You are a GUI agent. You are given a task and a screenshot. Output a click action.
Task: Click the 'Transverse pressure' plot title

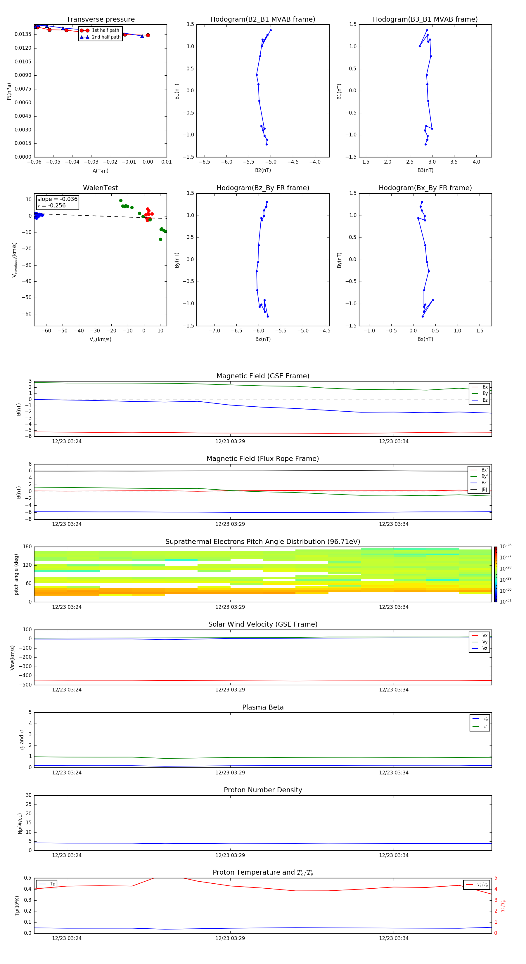[100, 20]
